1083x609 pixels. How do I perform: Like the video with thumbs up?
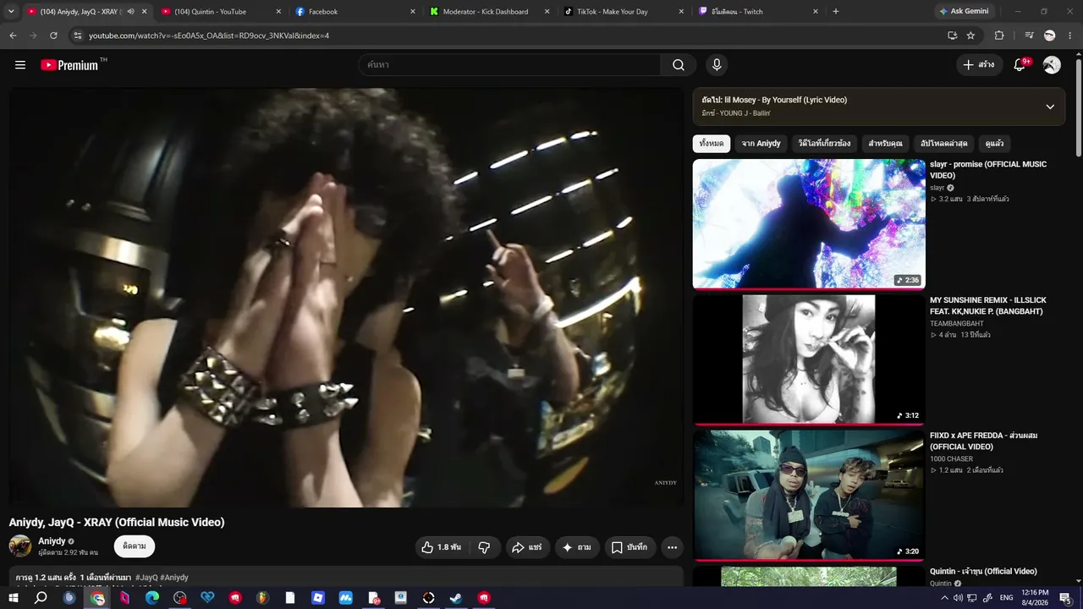point(441,547)
